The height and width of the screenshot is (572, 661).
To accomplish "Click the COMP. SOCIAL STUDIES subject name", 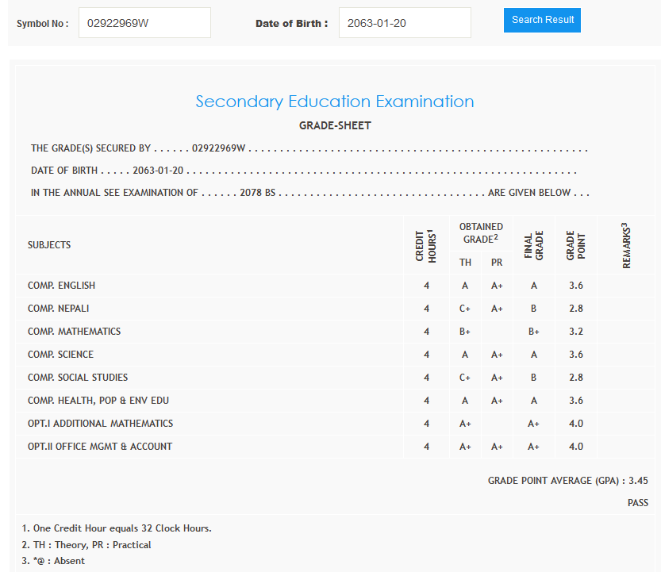I will click(x=78, y=378).
